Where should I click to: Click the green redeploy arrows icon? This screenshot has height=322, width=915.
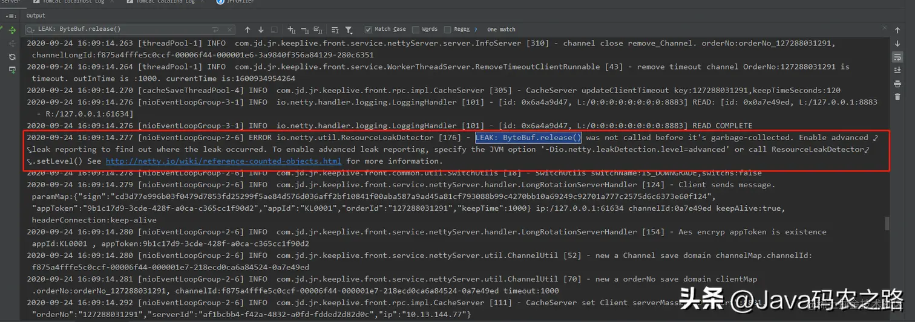(x=12, y=30)
